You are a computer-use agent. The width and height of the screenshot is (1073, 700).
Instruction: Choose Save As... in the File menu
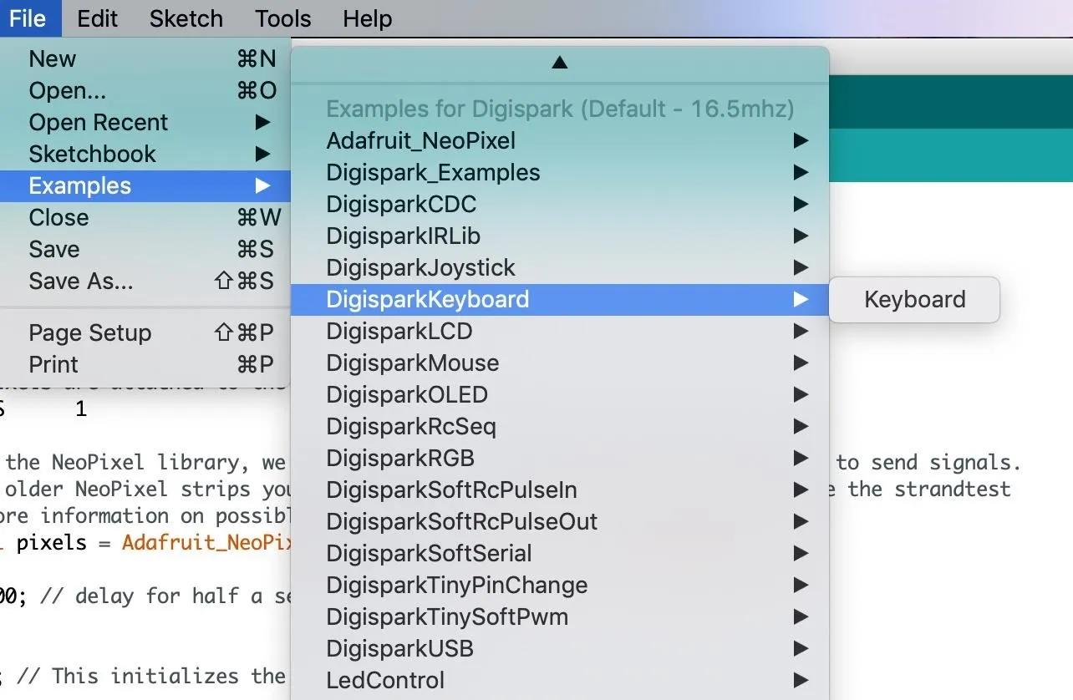click(145, 281)
